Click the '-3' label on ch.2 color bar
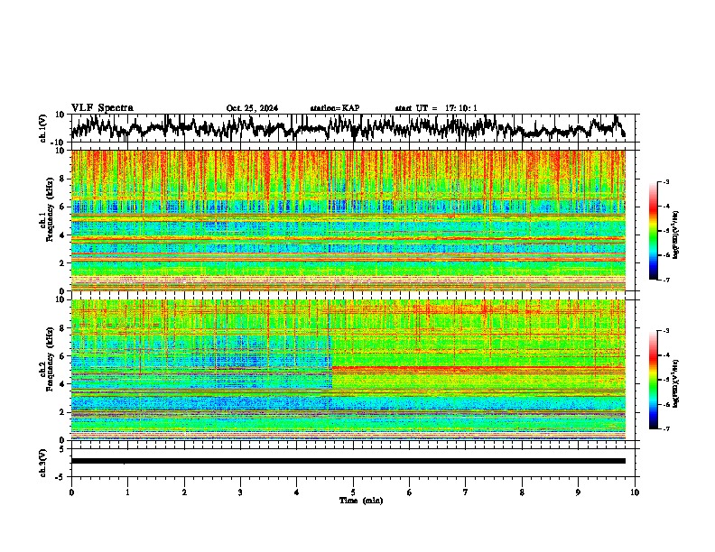Image resolution: width=715 pixels, height=552 pixels. 666,331
